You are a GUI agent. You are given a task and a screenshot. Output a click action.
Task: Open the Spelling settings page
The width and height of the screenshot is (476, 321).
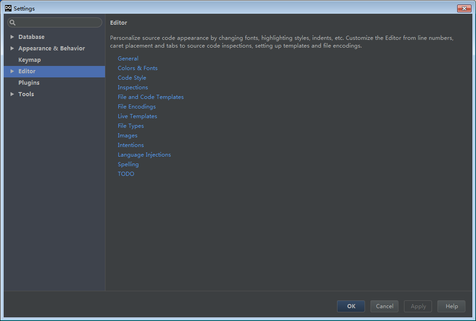128,164
